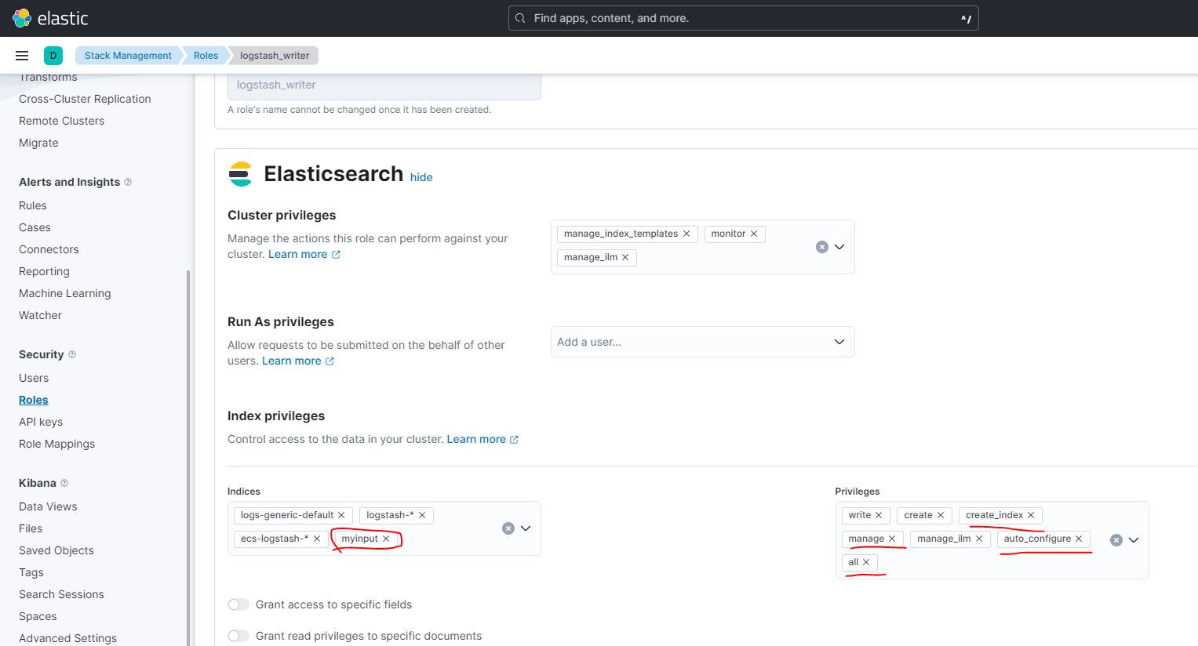Remove logs-generic-default index tag
1198x646 pixels.
click(x=341, y=515)
